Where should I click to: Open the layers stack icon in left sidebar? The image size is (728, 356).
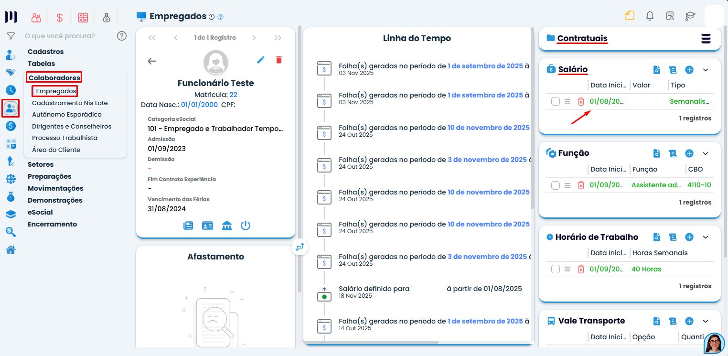[11, 215]
